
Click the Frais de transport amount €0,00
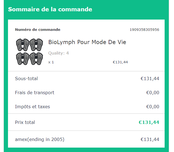[x=152, y=93]
